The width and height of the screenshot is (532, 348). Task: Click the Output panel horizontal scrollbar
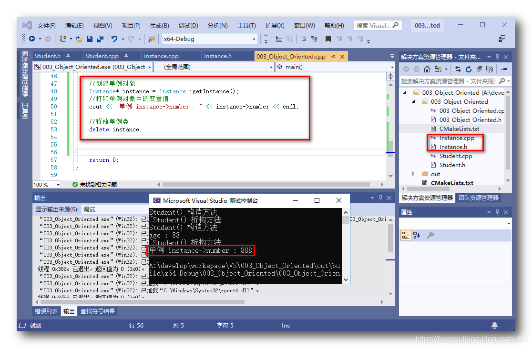[x=142, y=302]
